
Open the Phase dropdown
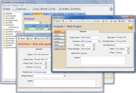(x=128, y=53)
